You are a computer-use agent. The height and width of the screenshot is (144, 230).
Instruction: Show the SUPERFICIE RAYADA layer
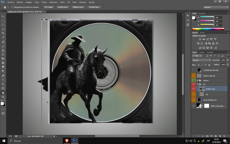[x=193, y=70]
